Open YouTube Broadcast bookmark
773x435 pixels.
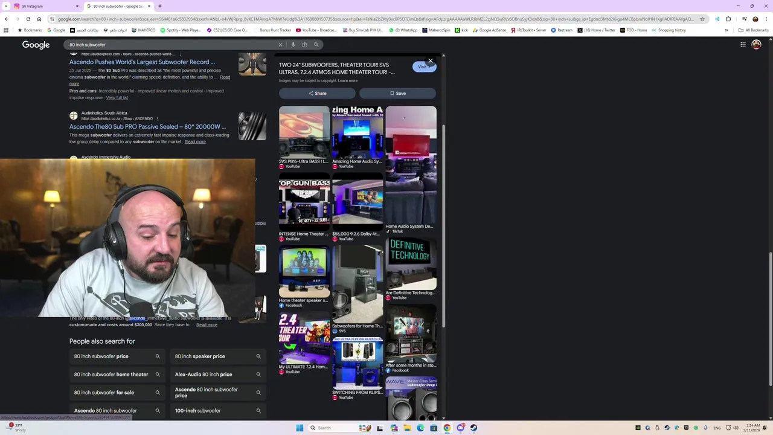pyautogui.click(x=316, y=30)
